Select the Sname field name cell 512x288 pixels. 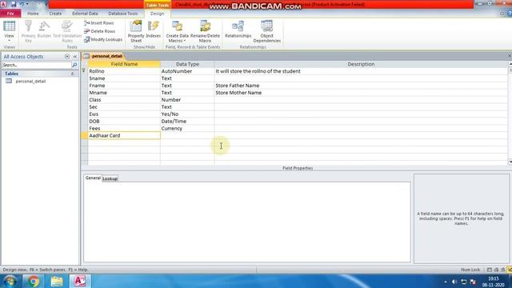(x=124, y=78)
